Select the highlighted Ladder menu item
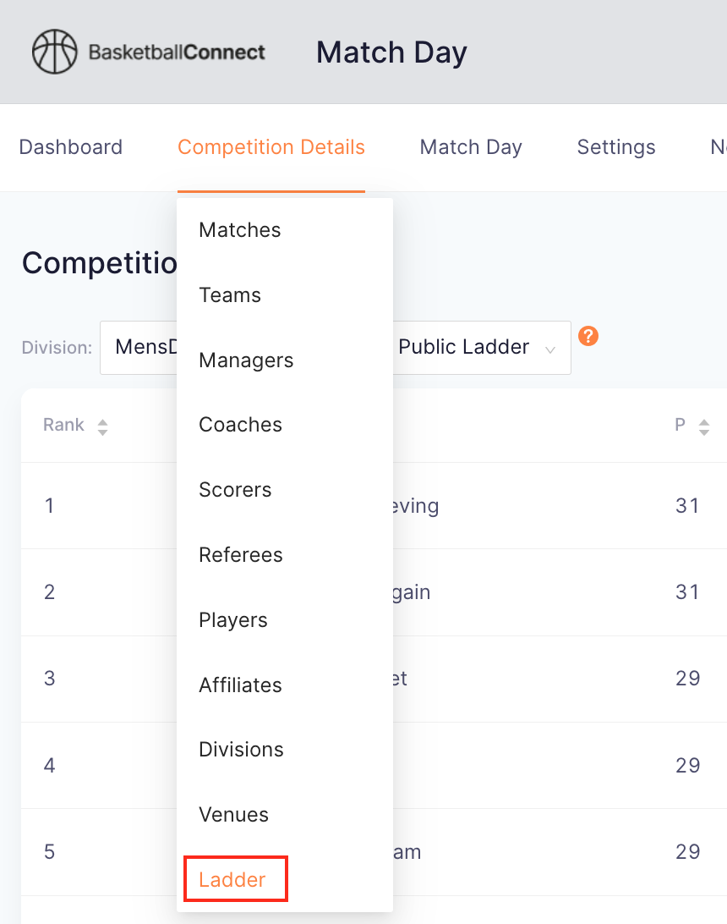Screen dimensions: 727x924 [232, 880]
